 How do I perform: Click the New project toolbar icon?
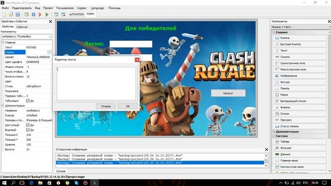(4, 14)
